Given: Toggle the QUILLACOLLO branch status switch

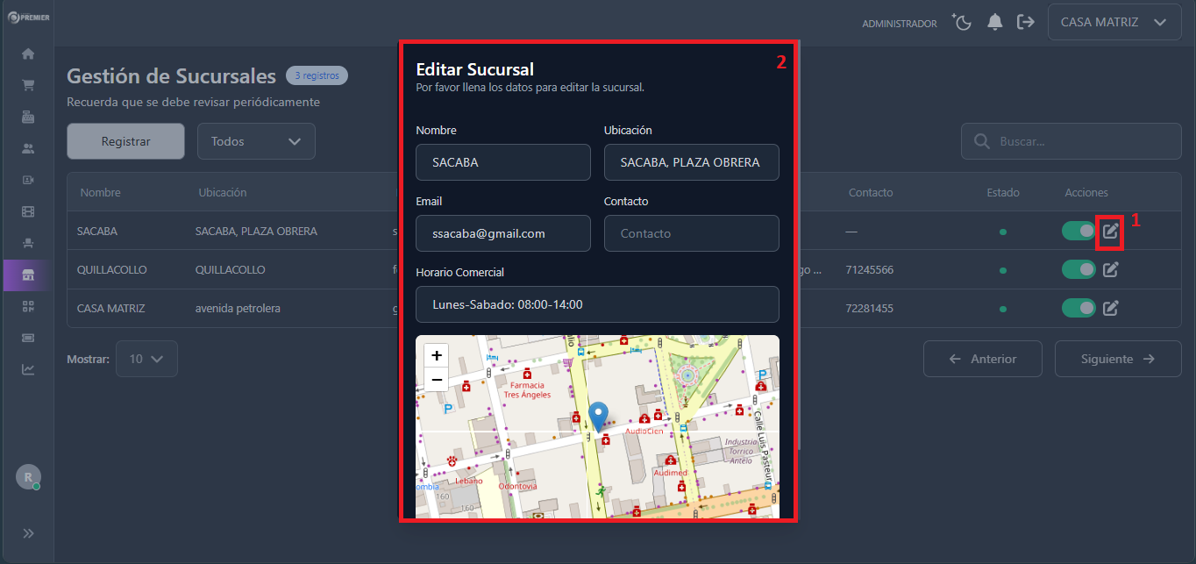Looking at the screenshot, I should point(1079,270).
